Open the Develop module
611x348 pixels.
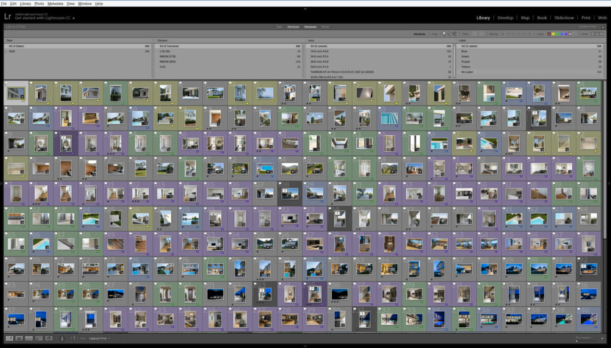coord(505,18)
